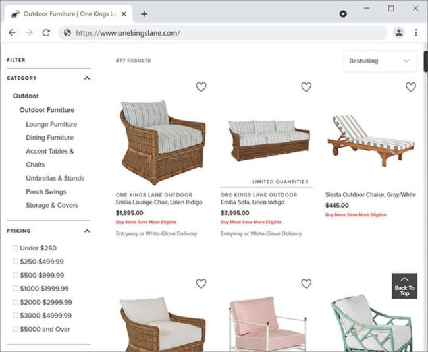Screen dimensions: 428x352
Task: Click the Emilia Lounge Chair product image
Action: tap(163, 142)
